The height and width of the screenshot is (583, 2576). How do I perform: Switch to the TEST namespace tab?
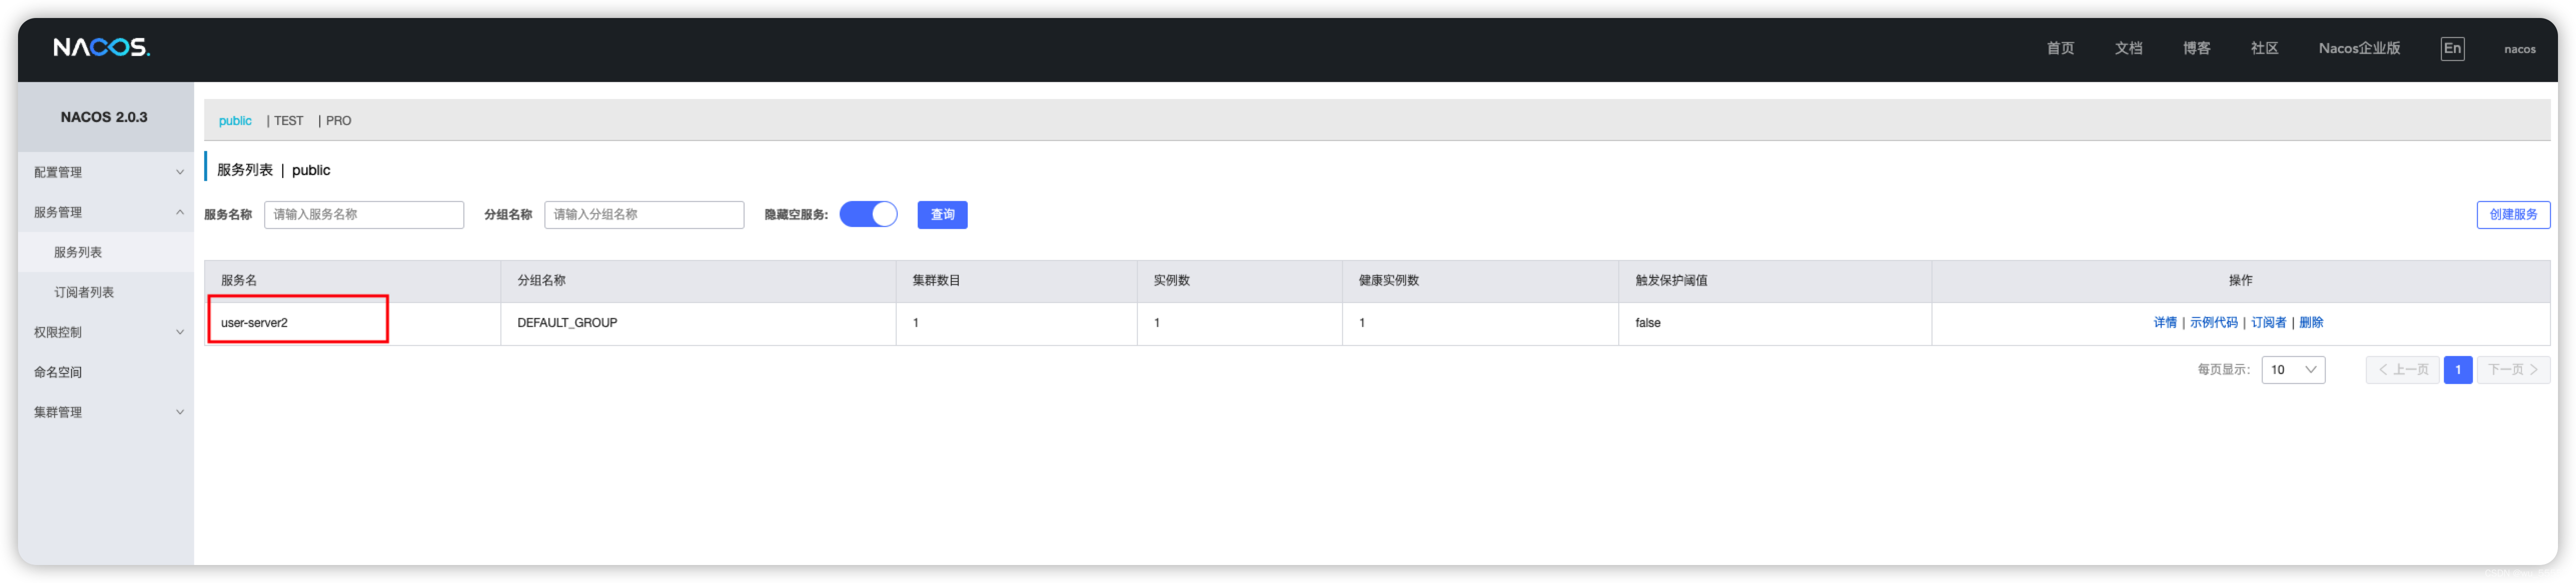(288, 121)
